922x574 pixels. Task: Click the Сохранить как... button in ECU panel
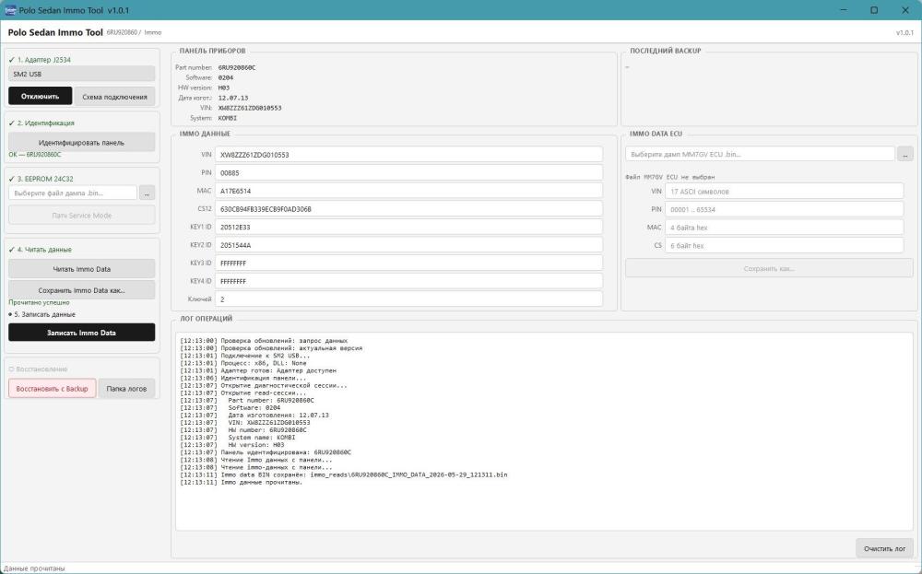click(769, 268)
